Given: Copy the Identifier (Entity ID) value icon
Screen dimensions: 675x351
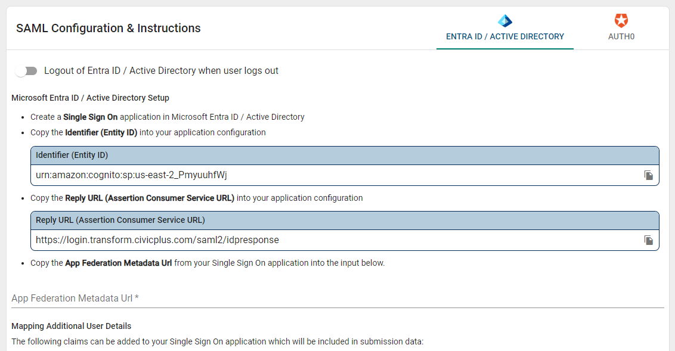Looking at the screenshot, I should pos(648,175).
